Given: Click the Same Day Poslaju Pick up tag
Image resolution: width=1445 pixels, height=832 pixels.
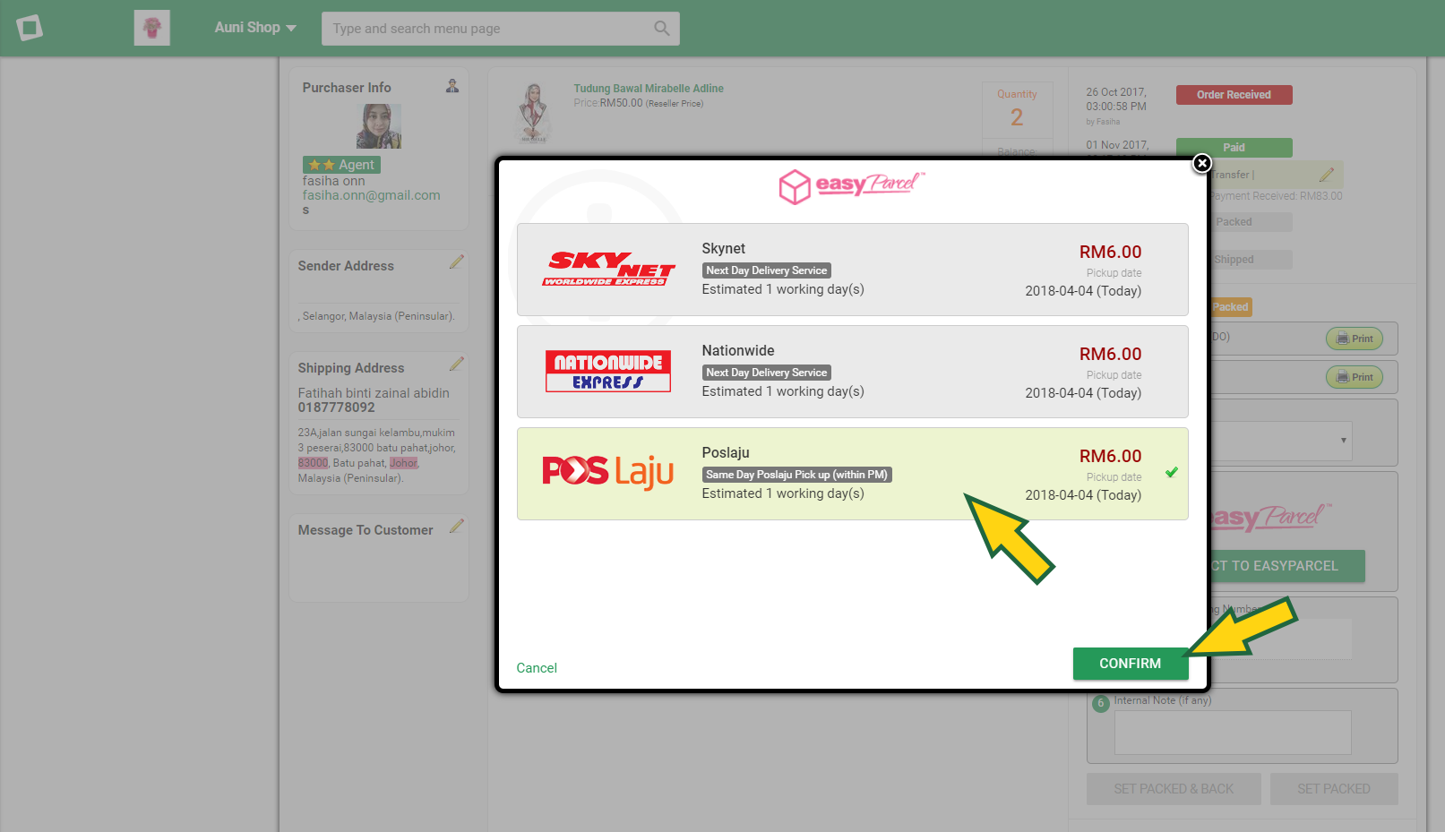Looking at the screenshot, I should tap(797, 475).
